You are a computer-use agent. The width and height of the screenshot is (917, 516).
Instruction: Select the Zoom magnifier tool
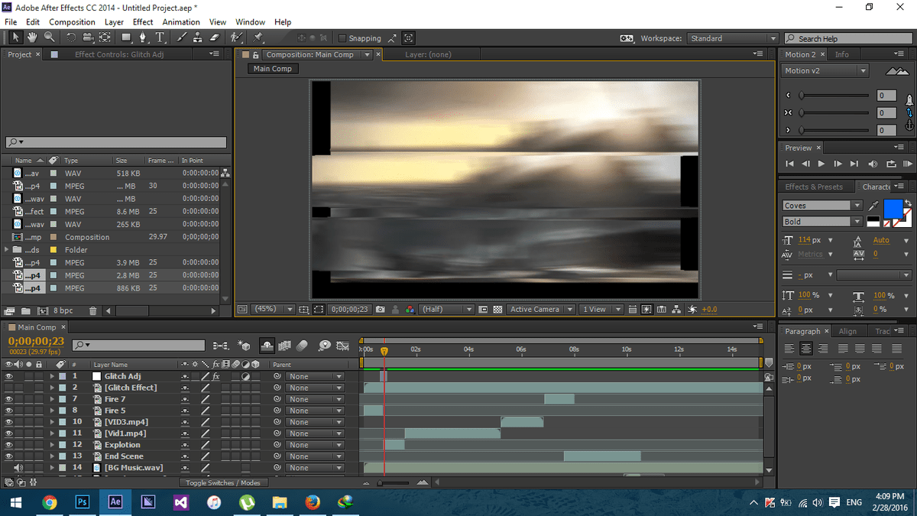(49, 37)
